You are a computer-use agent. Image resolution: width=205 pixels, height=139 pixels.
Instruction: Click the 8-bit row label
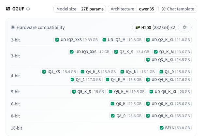15,116
